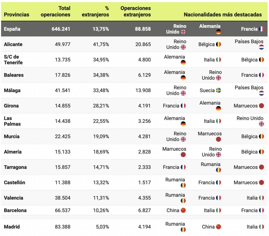Click the China flag in the Barcelona row
The height and width of the screenshot is (236, 269).
click(x=183, y=210)
